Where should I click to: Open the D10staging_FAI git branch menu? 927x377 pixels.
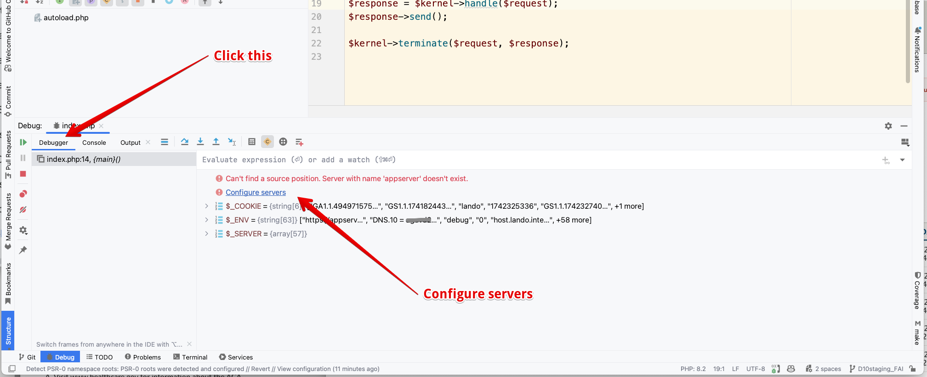pyautogui.click(x=876, y=369)
